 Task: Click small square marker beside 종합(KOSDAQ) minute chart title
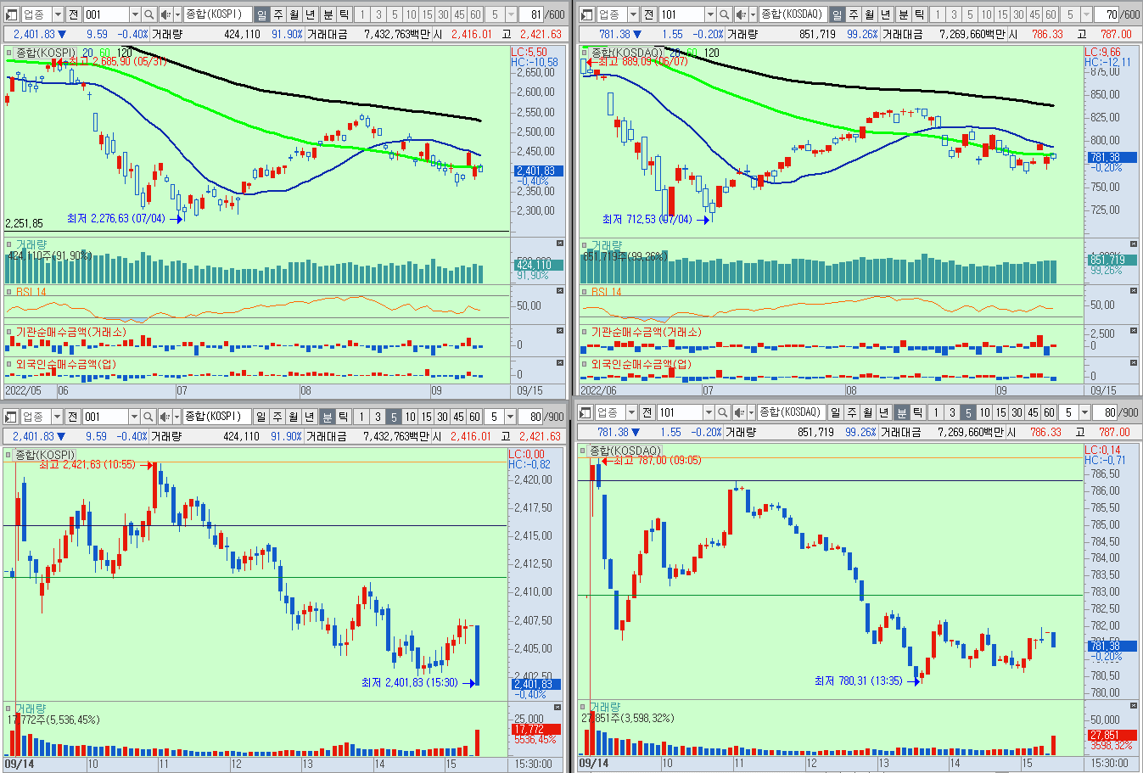pos(583,451)
